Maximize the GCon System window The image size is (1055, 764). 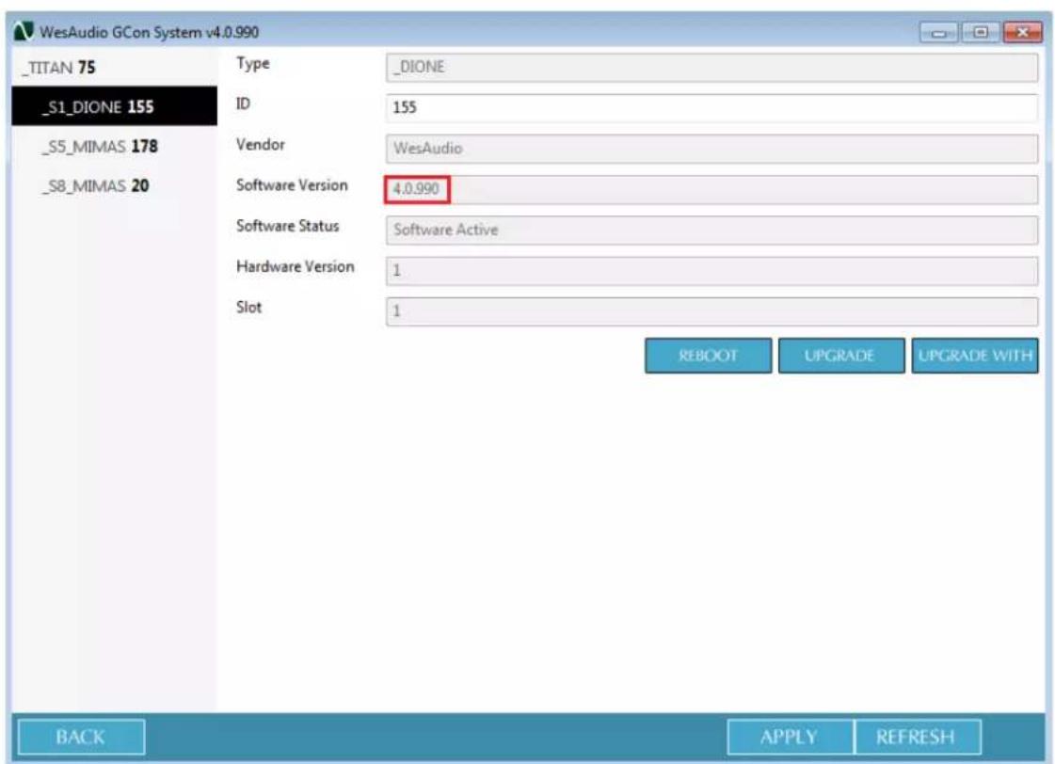tap(981, 32)
